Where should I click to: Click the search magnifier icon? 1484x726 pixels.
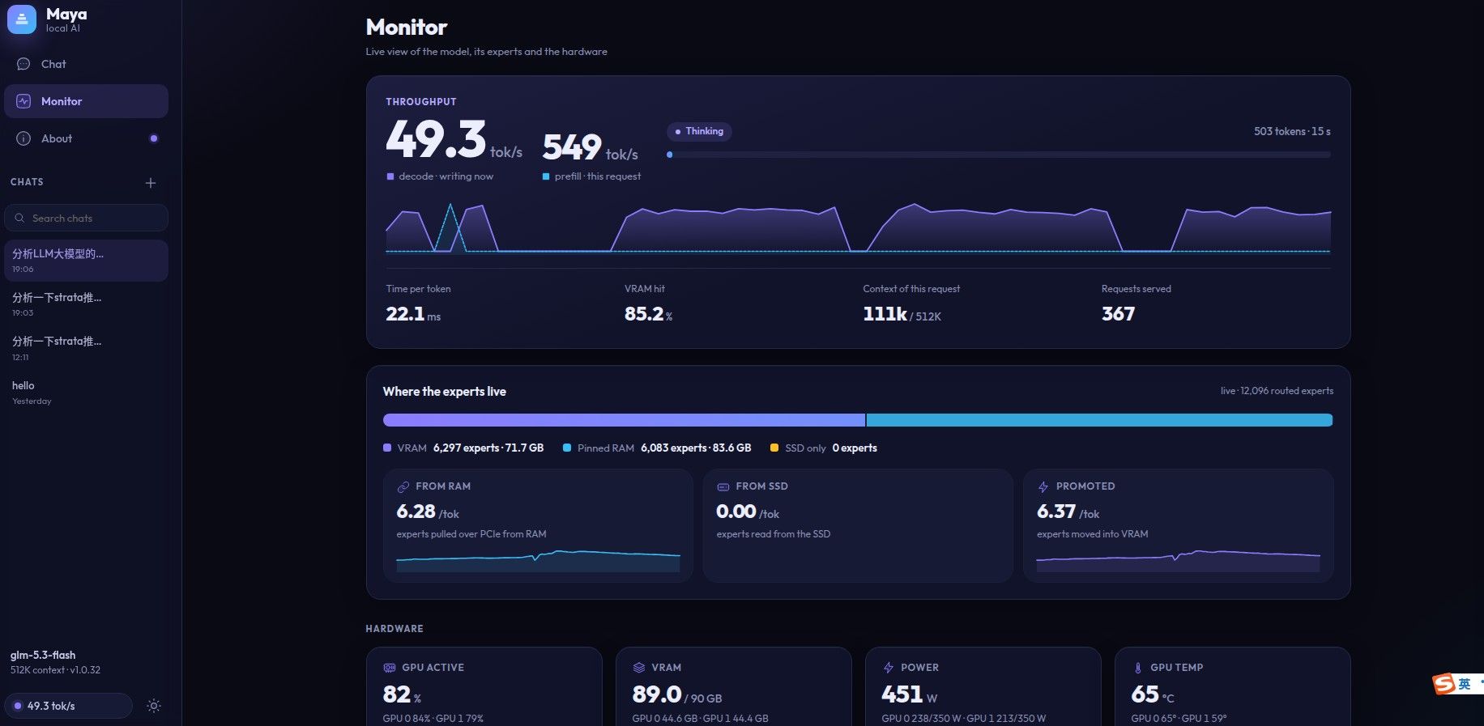click(19, 218)
